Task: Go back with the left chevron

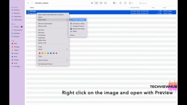Action: coord(28,3)
